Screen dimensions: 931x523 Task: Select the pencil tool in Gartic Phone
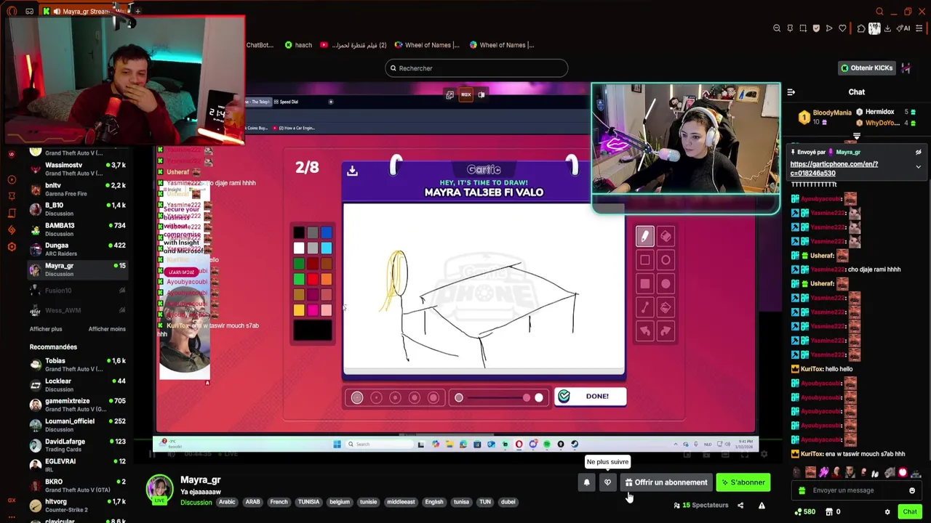(644, 236)
